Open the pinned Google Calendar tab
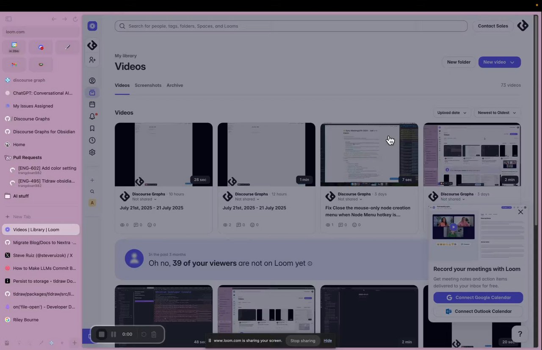Image resolution: width=542 pixels, height=350 pixels. tap(14, 47)
